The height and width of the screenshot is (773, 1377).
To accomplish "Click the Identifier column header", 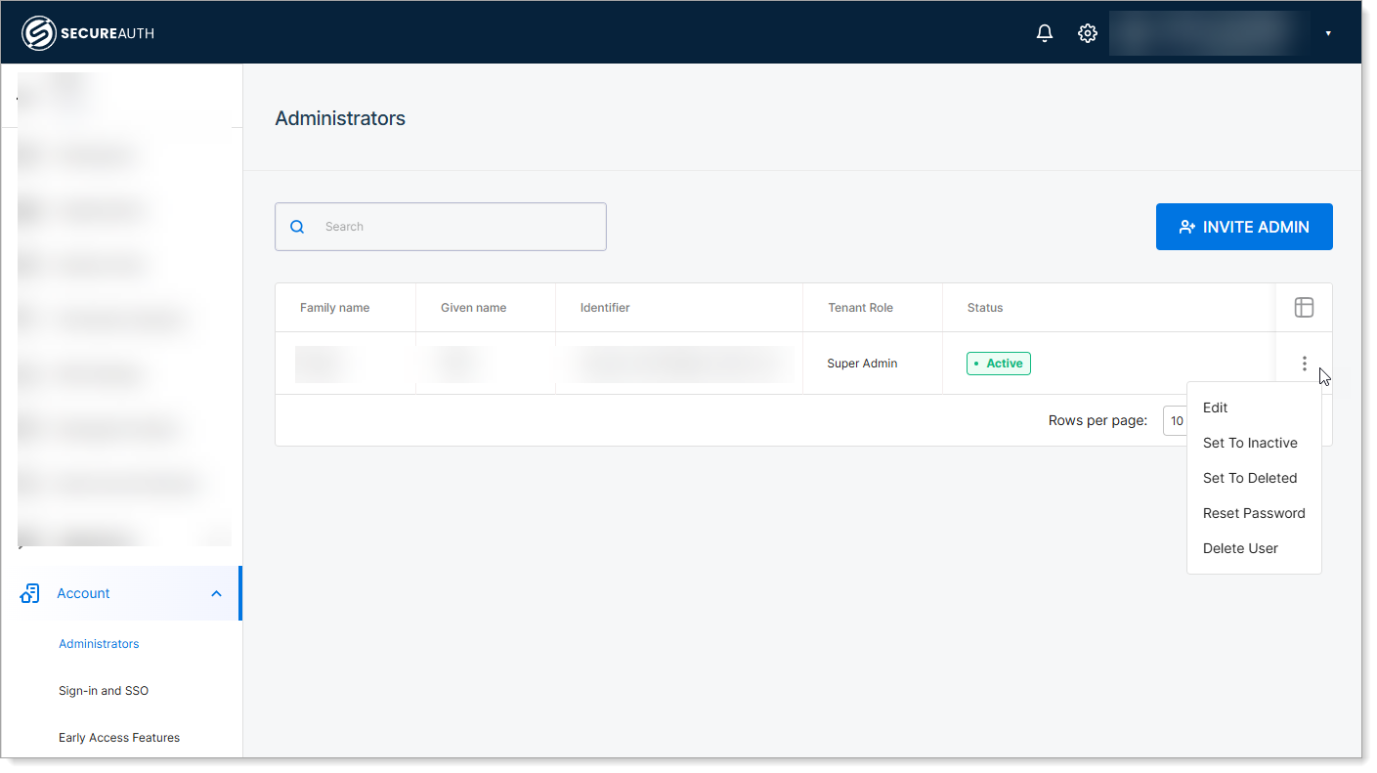I will click(x=605, y=308).
